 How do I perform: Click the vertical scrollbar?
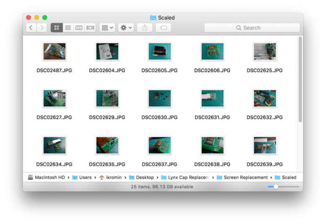point(300,79)
